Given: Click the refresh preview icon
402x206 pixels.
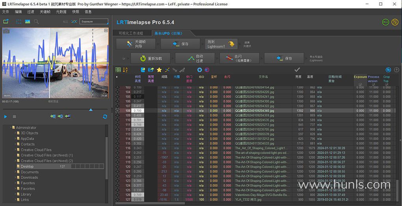Looking at the screenshot, I should click(105, 117).
